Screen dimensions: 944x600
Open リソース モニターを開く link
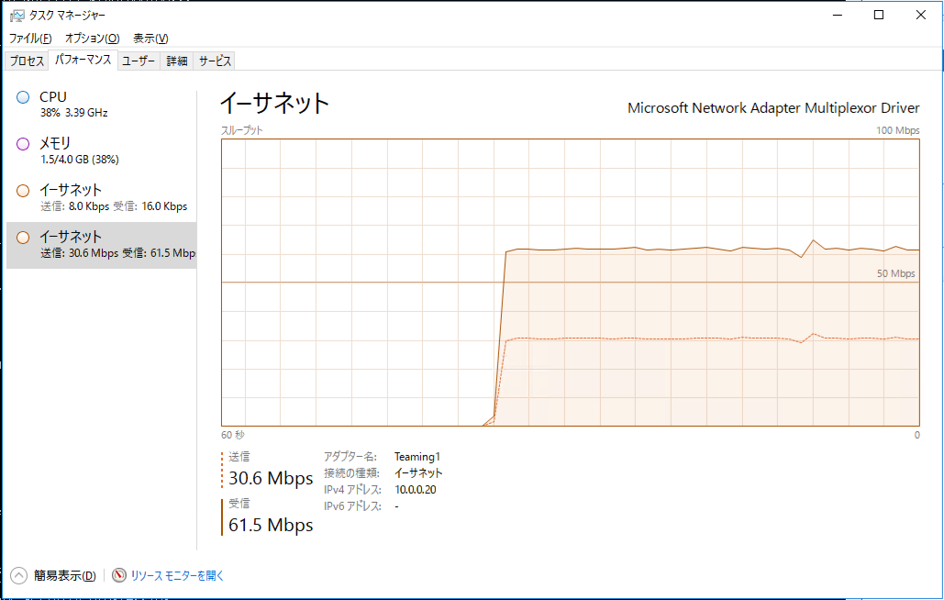pyautogui.click(x=177, y=576)
